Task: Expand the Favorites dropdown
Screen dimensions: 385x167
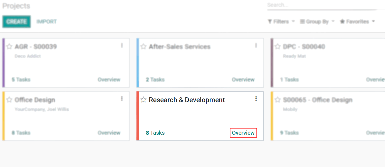Action: coord(357,22)
